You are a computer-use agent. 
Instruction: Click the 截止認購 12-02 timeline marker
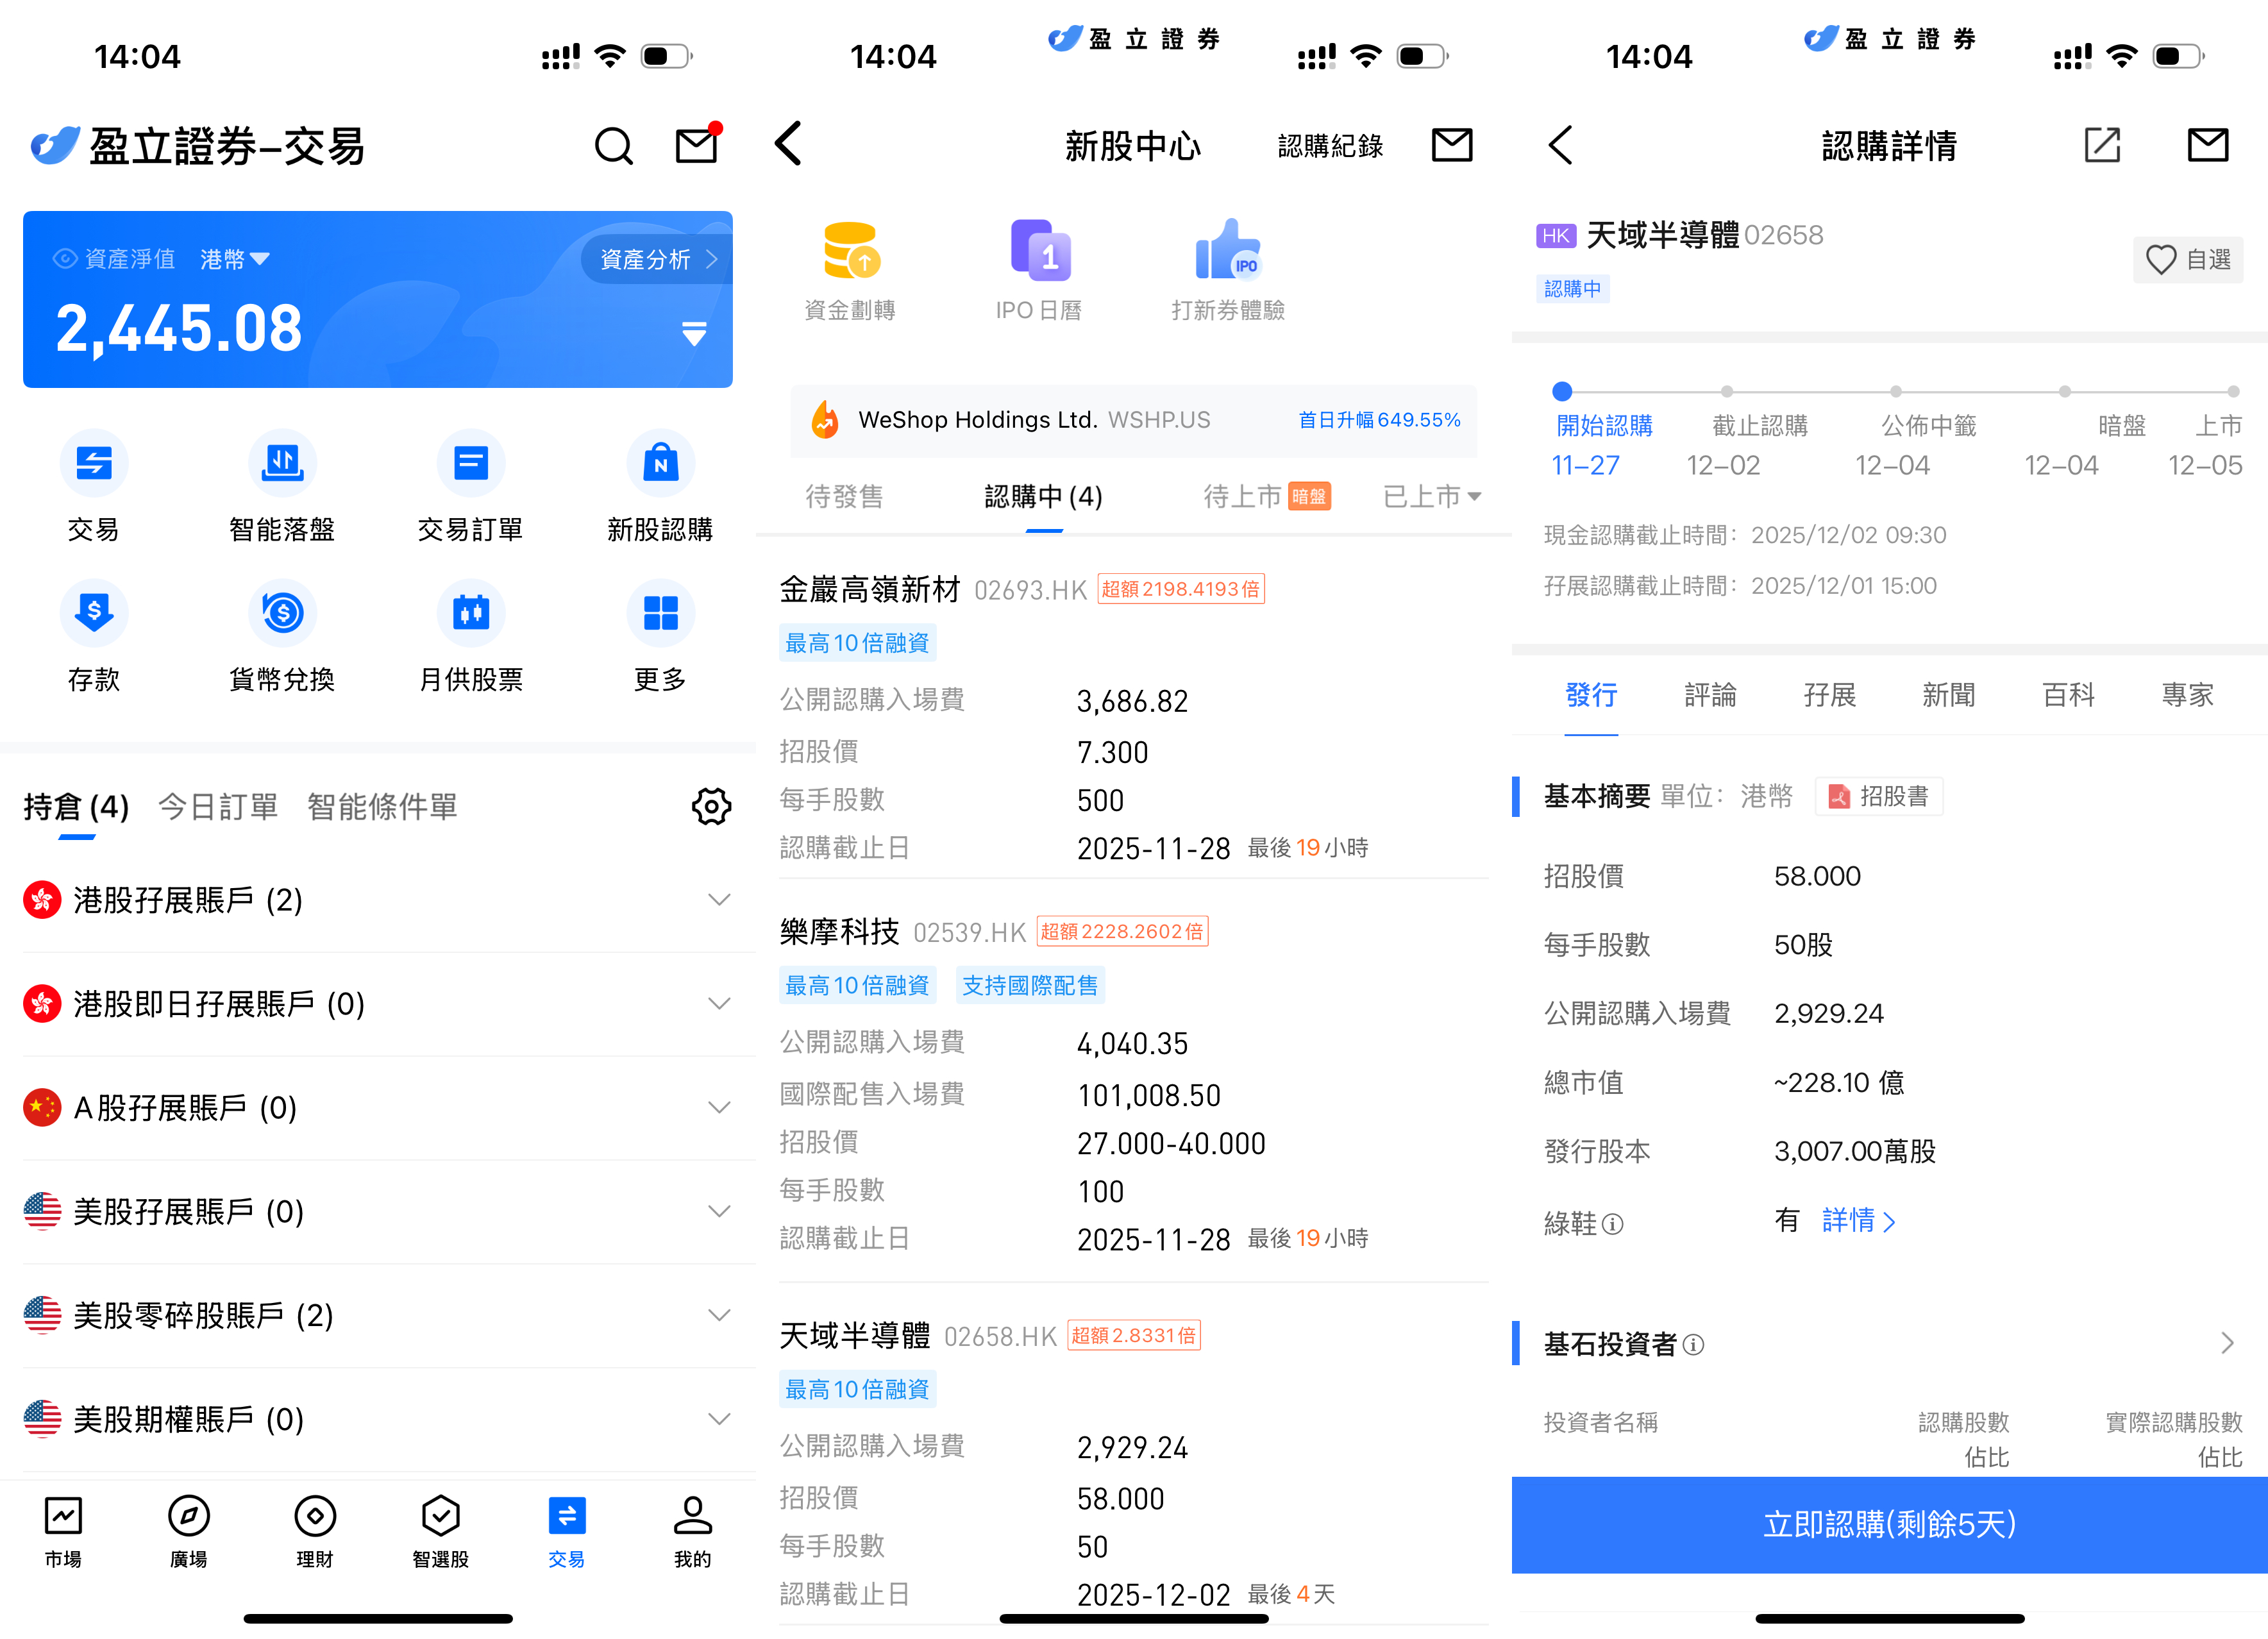1726,392
